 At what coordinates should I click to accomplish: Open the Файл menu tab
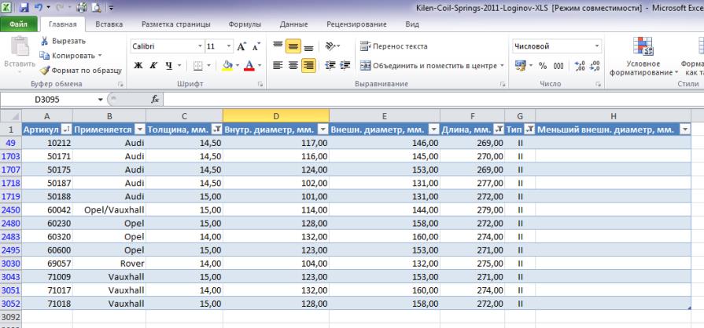coord(17,25)
